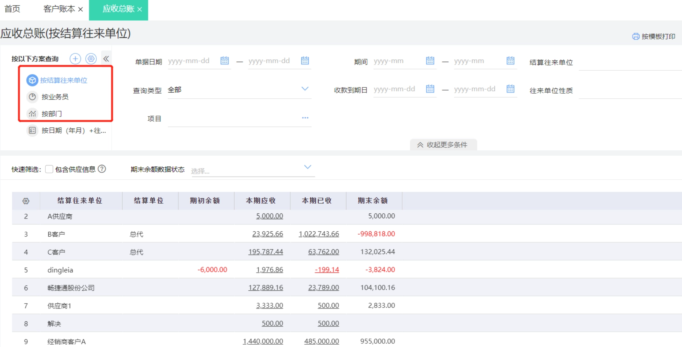Open ending balance data status dropdown

coord(307,167)
